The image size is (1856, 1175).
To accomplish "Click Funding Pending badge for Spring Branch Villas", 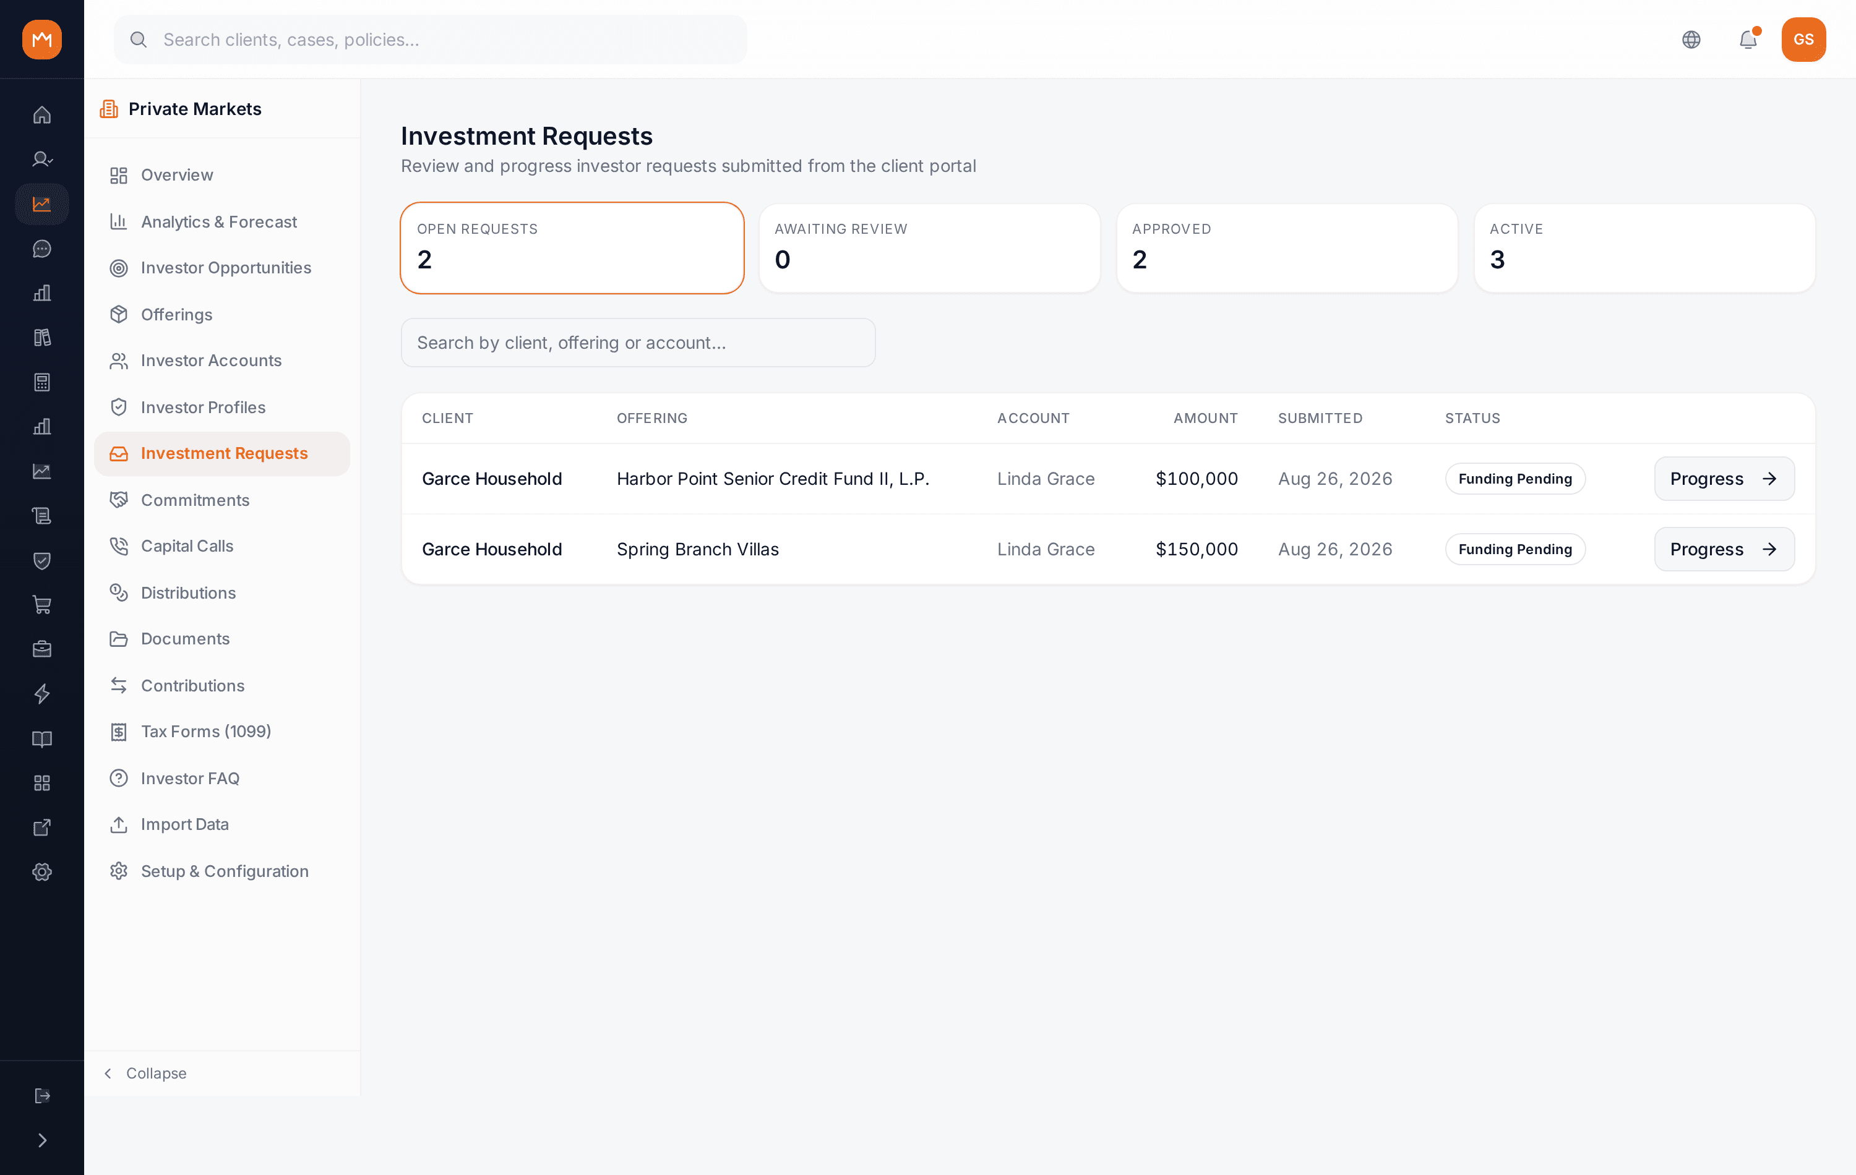I will (1515, 549).
